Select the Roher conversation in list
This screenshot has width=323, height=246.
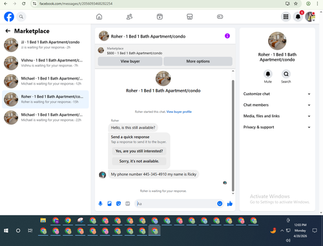click(x=45, y=99)
